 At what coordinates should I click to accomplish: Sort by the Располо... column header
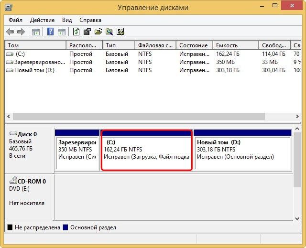(84, 45)
